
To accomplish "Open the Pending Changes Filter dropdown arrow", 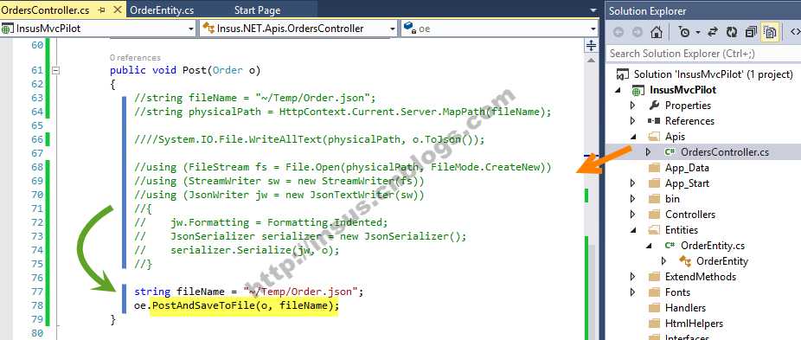I will (x=697, y=33).
